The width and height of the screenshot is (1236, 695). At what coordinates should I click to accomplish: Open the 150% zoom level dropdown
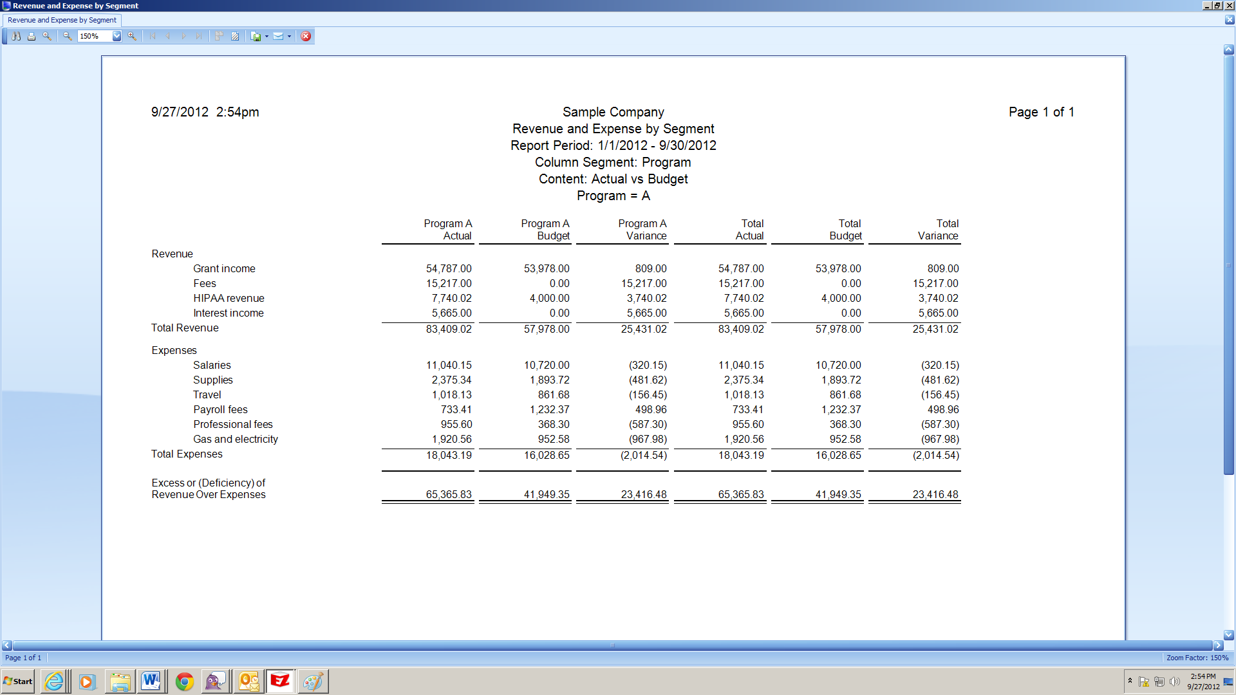pos(117,36)
